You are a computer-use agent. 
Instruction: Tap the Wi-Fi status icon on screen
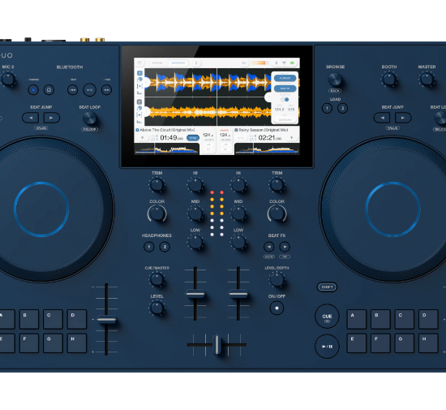click(284, 63)
